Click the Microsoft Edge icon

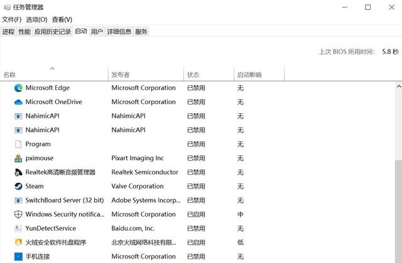(18, 88)
